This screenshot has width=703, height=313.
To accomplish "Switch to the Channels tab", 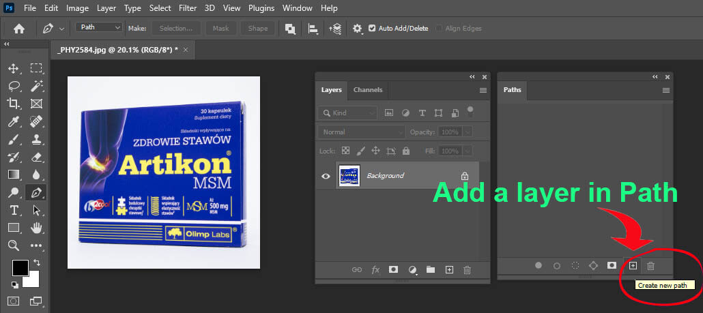I will tap(368, 89).
